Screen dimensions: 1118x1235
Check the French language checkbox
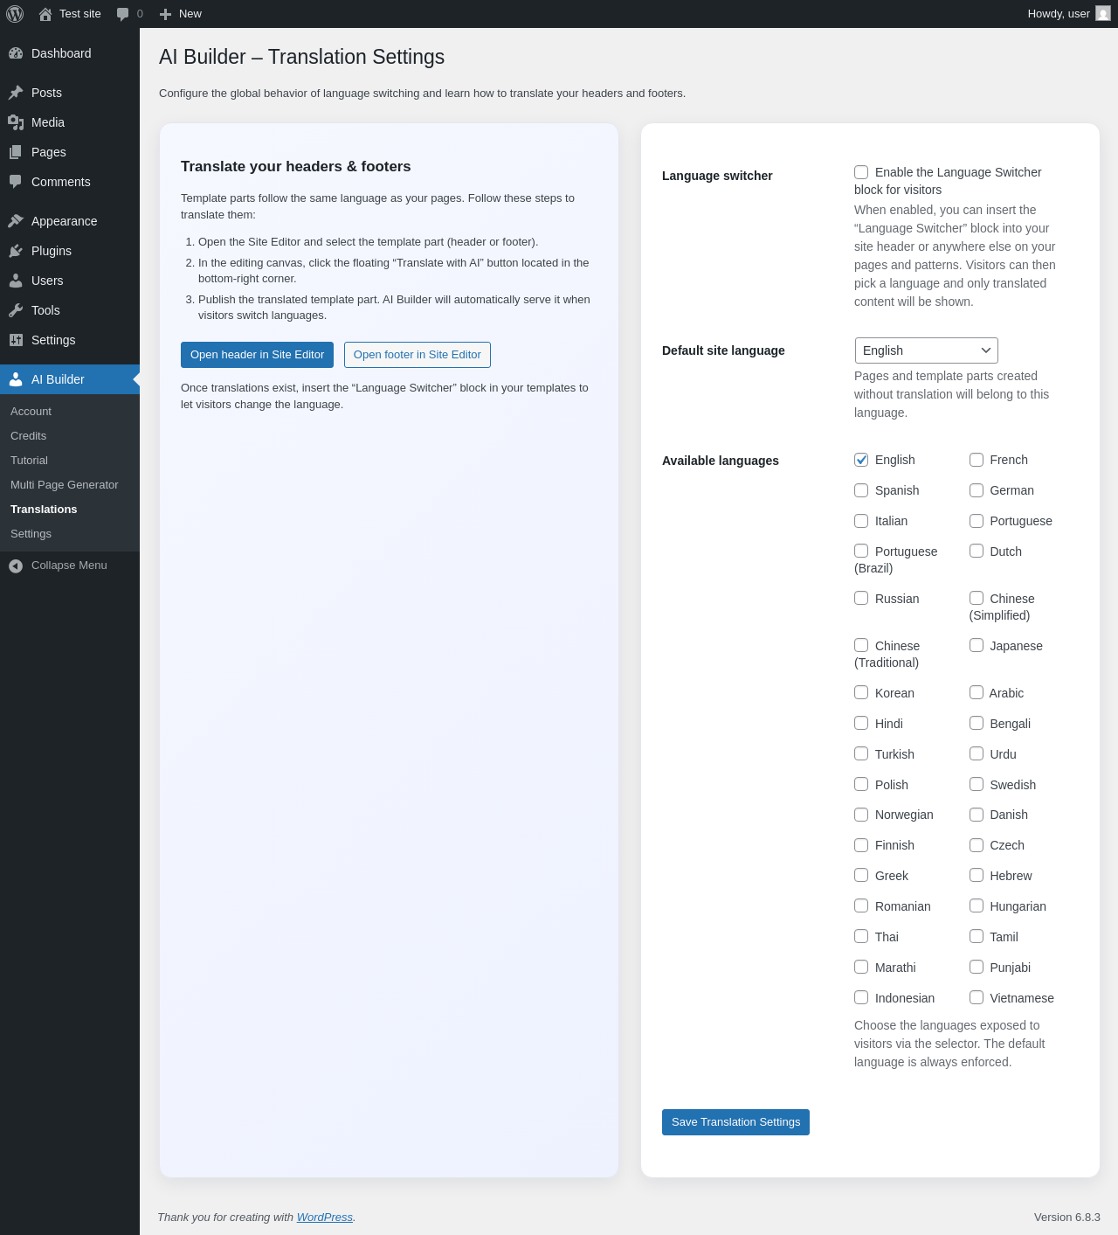977,460
